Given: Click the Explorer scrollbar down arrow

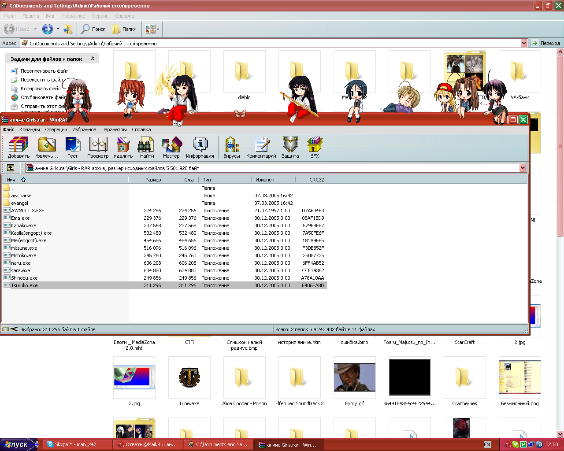Looking at the screenshot, I should [560, 434].
